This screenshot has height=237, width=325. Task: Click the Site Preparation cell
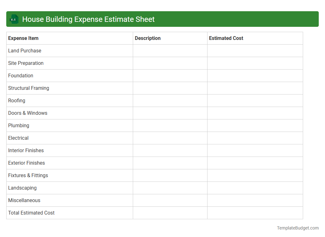coord(26,63)
